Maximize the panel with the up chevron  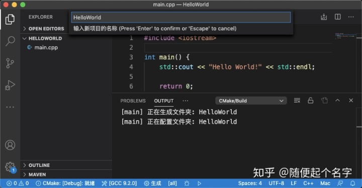coord(337,100)
